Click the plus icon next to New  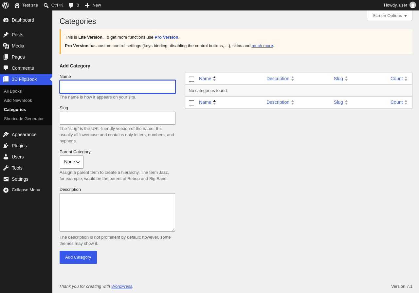87,5
